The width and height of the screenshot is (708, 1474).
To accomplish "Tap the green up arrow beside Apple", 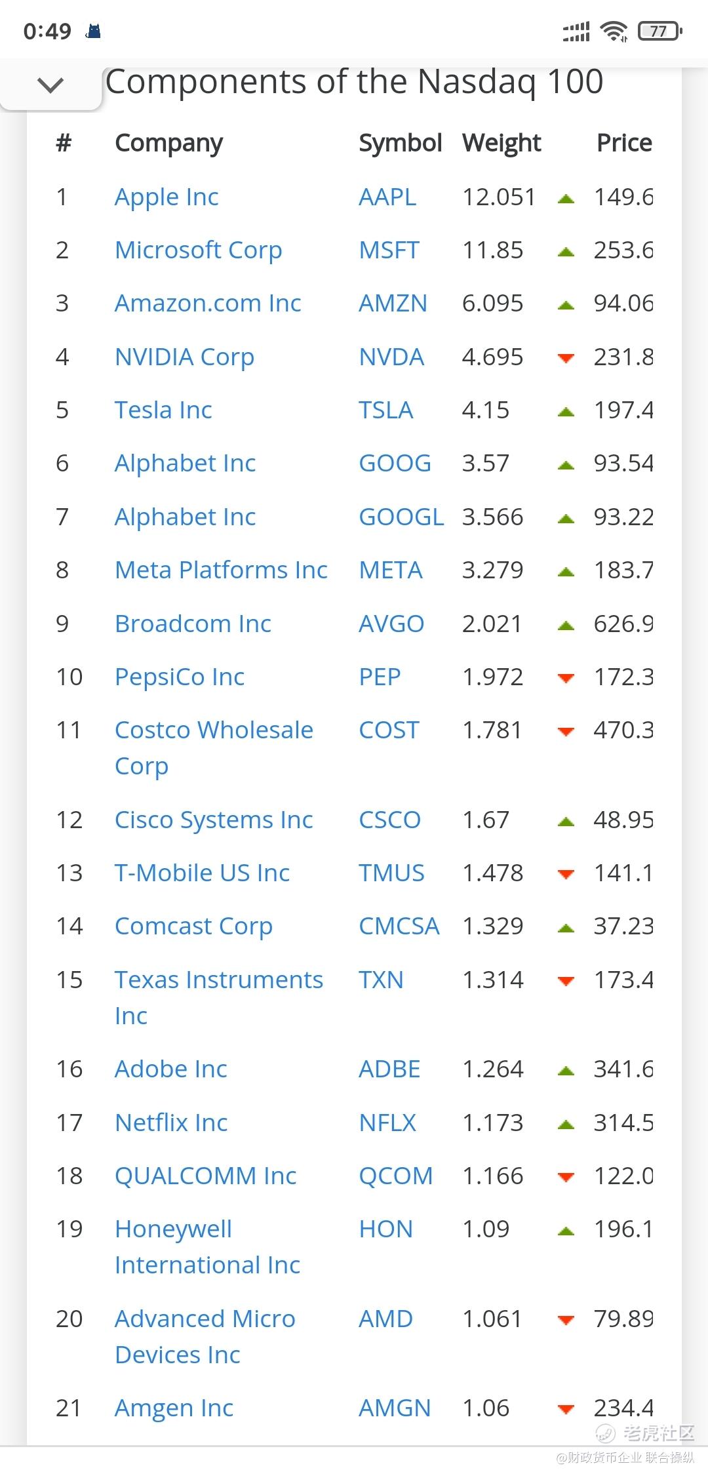I will pos(566,198).
